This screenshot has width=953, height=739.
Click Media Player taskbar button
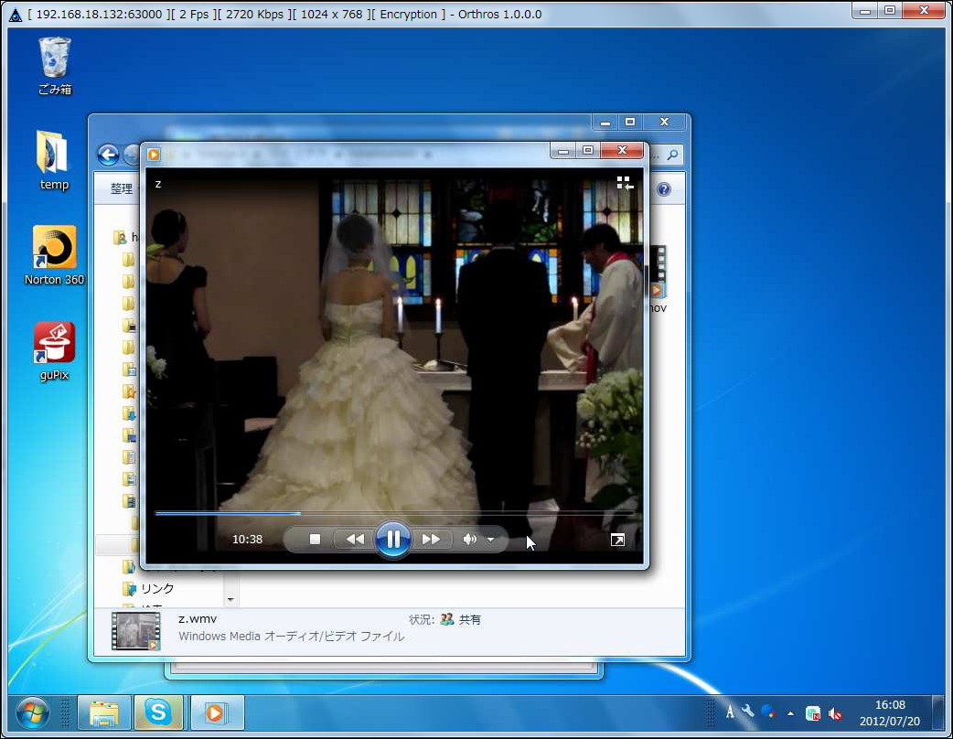(x=217, y=712)
